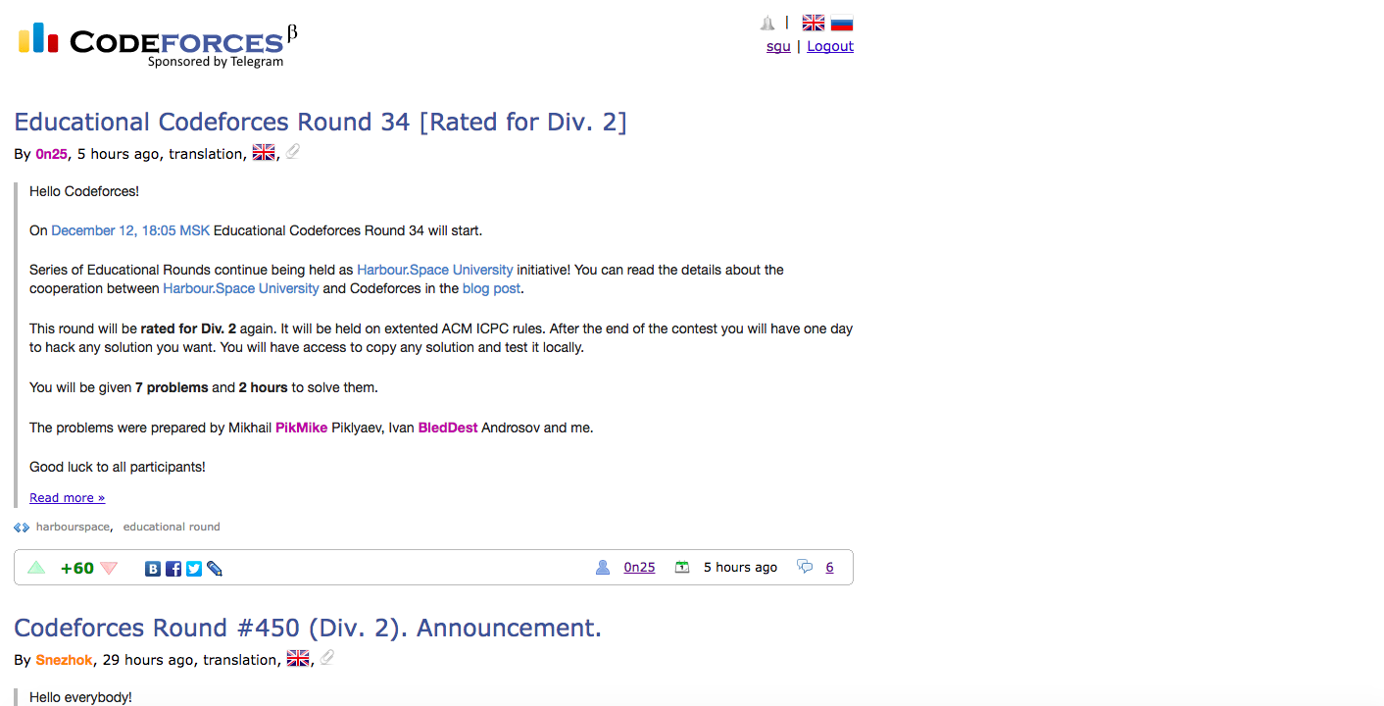This screenshot has width=1384, height=706.
Task: Follow first Harbour.Space University link
Action: 435,270
